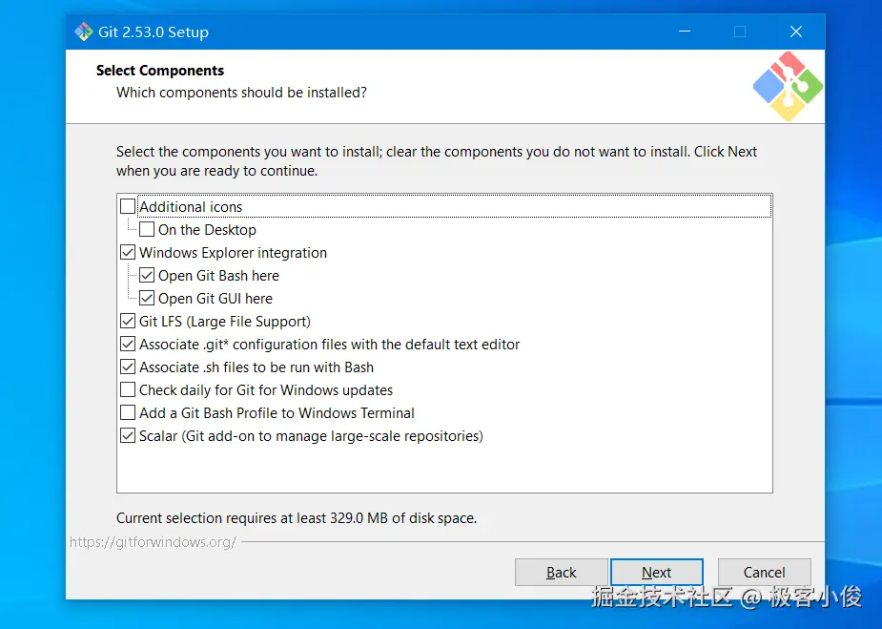Click the Next button
Image resolution: width=882 pixels, height=629 pixels.
click(656, 573)
